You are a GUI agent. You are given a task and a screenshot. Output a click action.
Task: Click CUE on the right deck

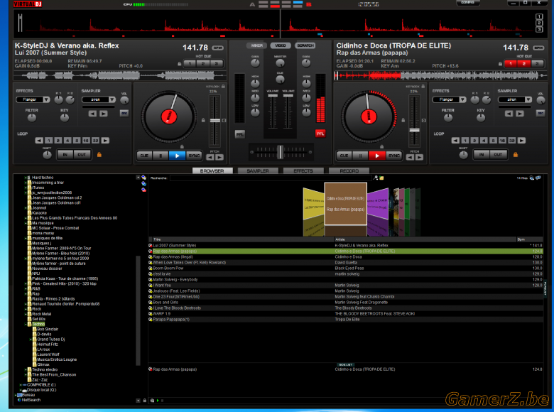tap(344, 156)
